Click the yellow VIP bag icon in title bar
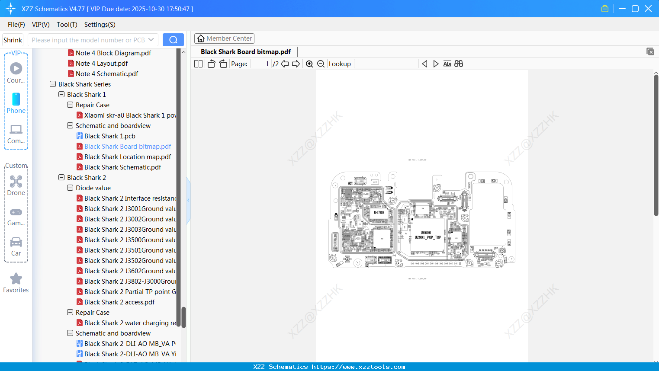Screen dimensions: 659x371 [605, 9]
